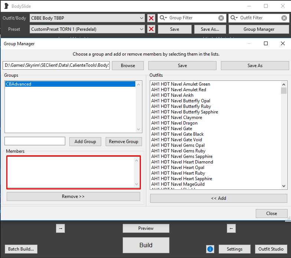Expand the Outfit/Body dropdown
The width and height of the screenshot is (291, 258).
[142, 18]
